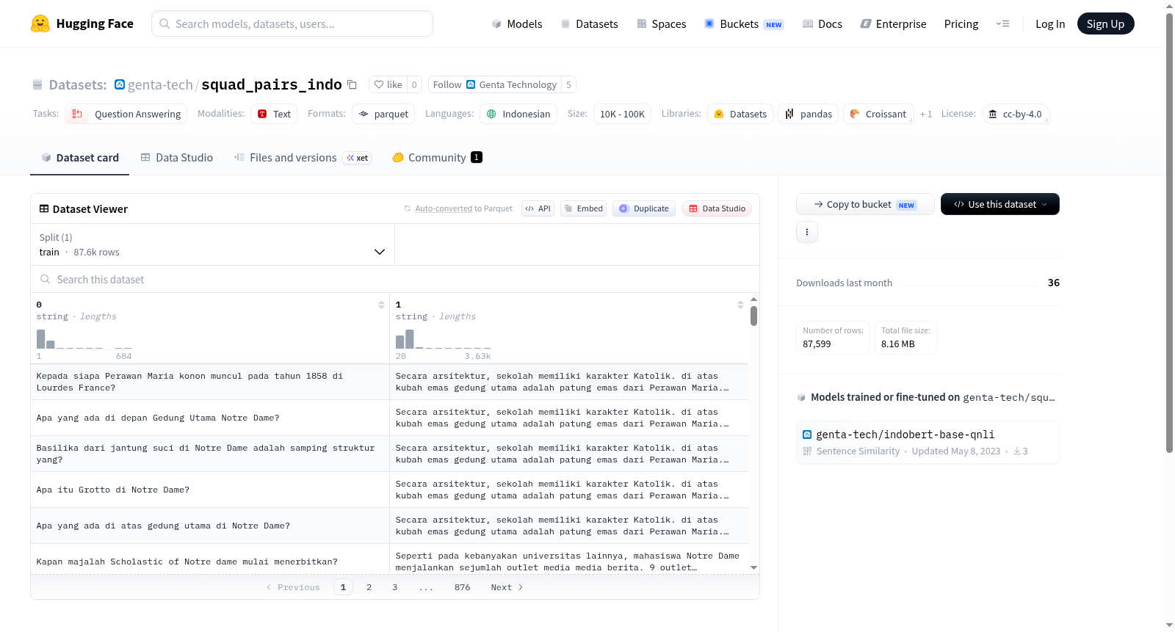Click the pandas library tag
Screen dimensions: 1175x632
(809, 114)
